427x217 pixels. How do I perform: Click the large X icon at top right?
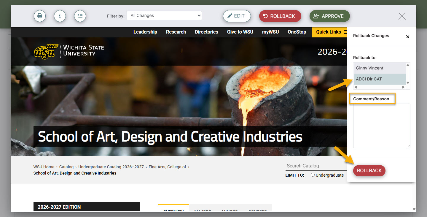[x=402, y=16]
